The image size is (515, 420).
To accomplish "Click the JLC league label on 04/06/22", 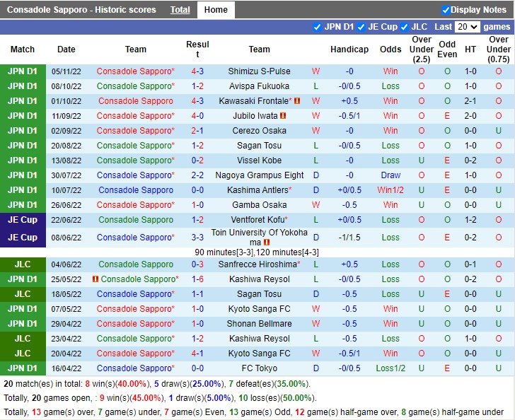I will click(23, 264).
